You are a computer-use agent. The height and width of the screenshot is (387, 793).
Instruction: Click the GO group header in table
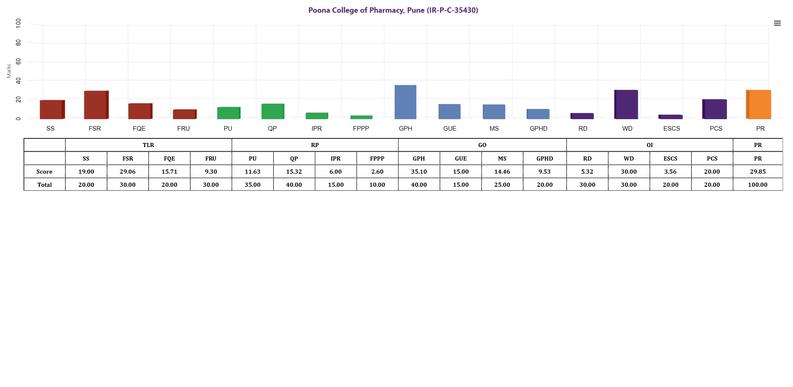click(x=482, y=145)
